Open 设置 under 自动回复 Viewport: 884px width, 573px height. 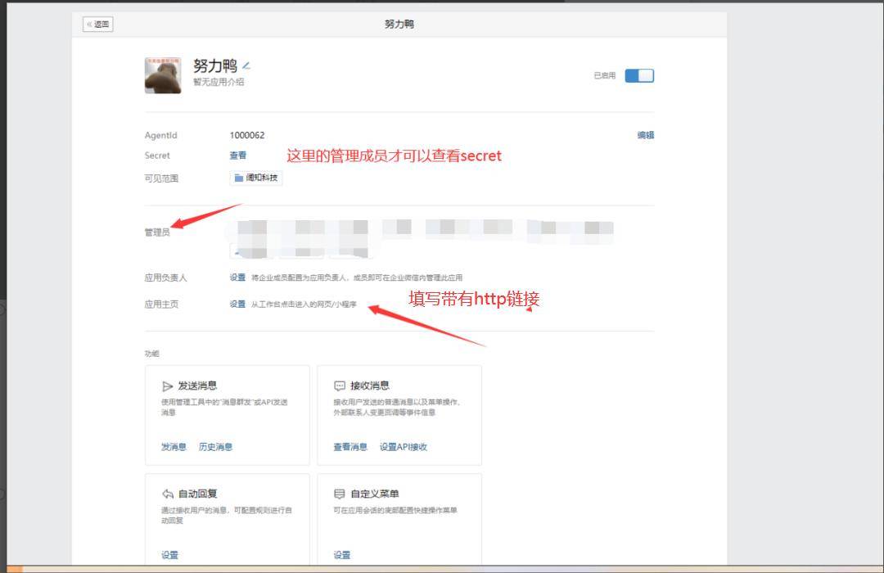coord(169,555)
